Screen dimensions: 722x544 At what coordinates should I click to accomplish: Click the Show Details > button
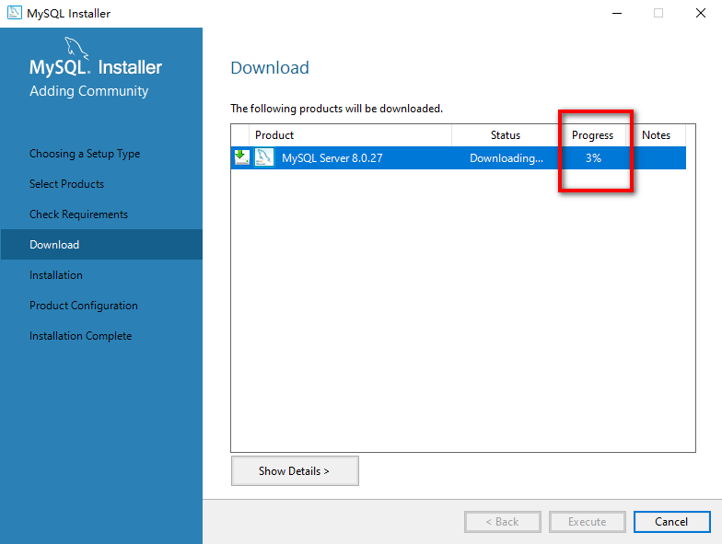pos(295,471)
